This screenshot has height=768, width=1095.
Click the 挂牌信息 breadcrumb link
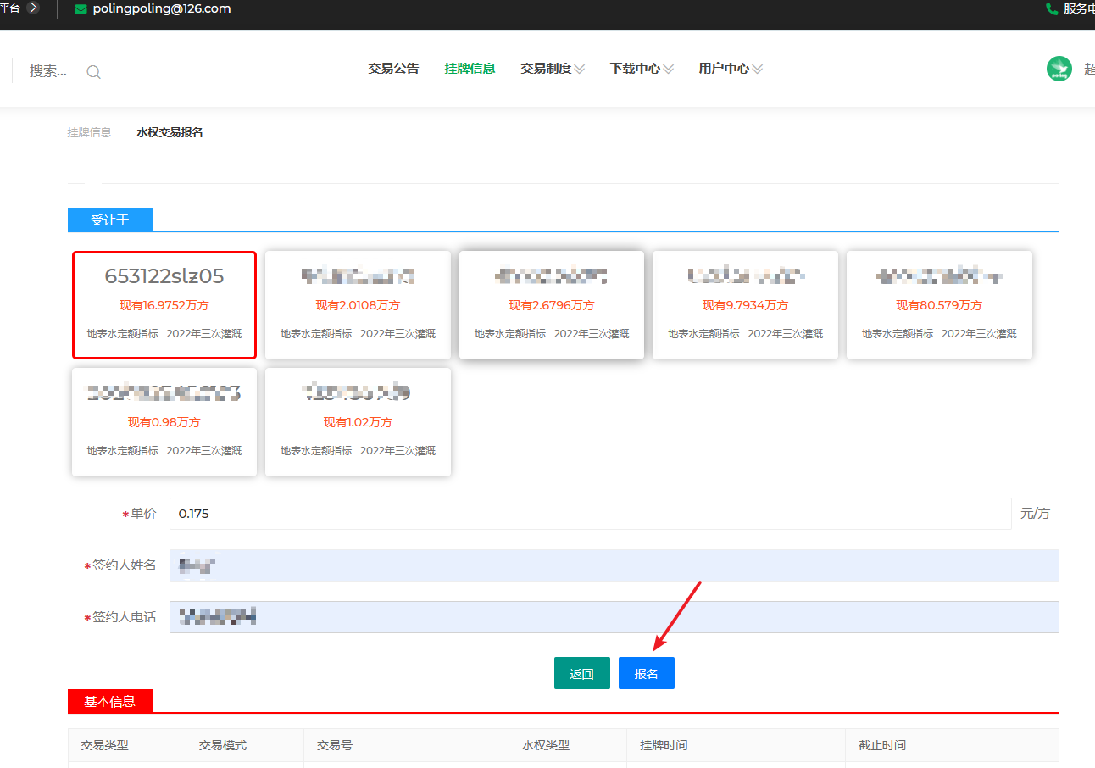tap(89, 132)
